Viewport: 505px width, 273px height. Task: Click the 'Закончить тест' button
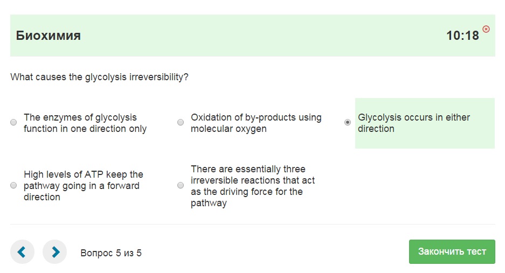point(452,251)
